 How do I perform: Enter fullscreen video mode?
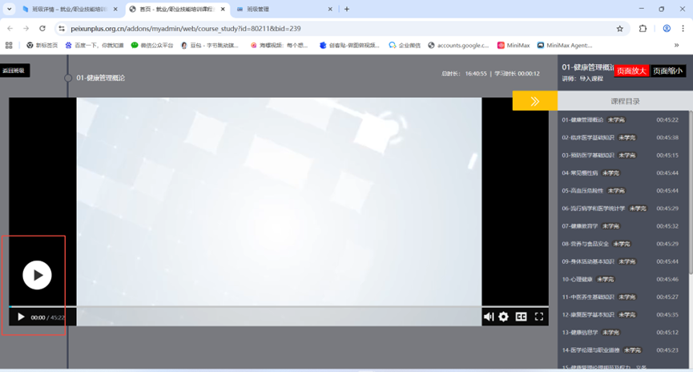[539, 317]
